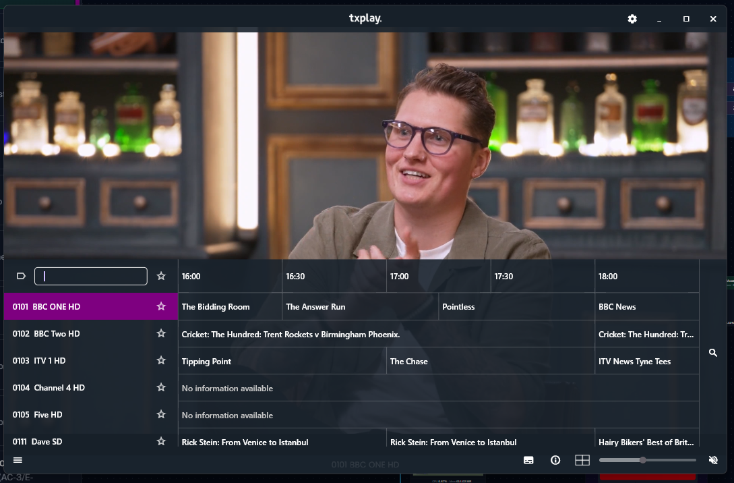Select channel 0101 BBC ONE HD
Viewport: 734px width, 483px height.
(91, 306)
